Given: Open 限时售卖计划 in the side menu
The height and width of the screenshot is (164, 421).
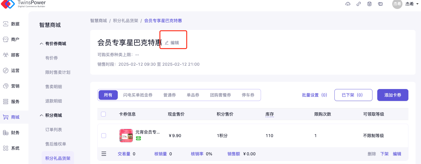Looking at the screenshot, I should pos(58,72).
